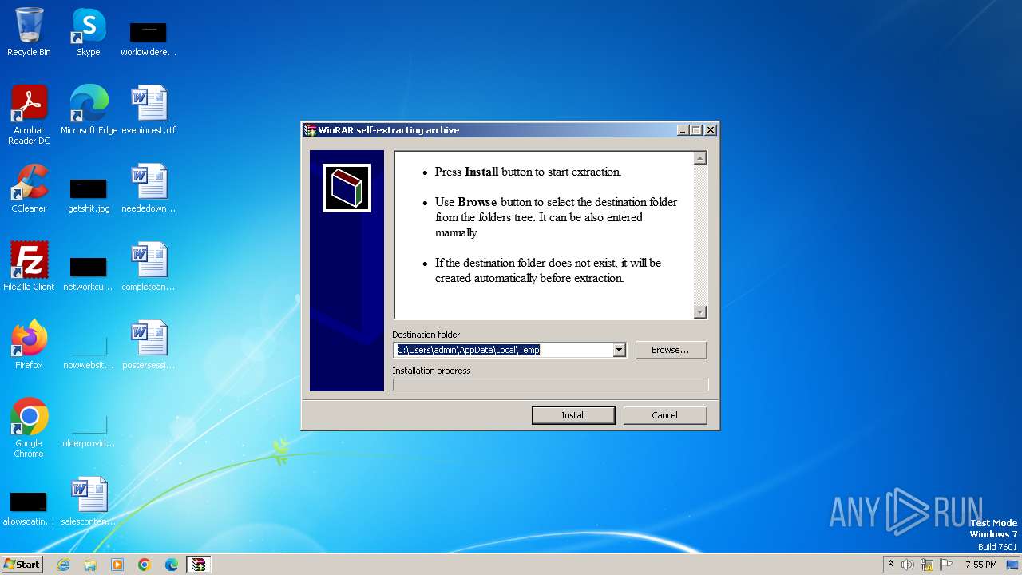Open the Start menu
The height and width of the screenshot is (575, 1022).
(22, 565)
